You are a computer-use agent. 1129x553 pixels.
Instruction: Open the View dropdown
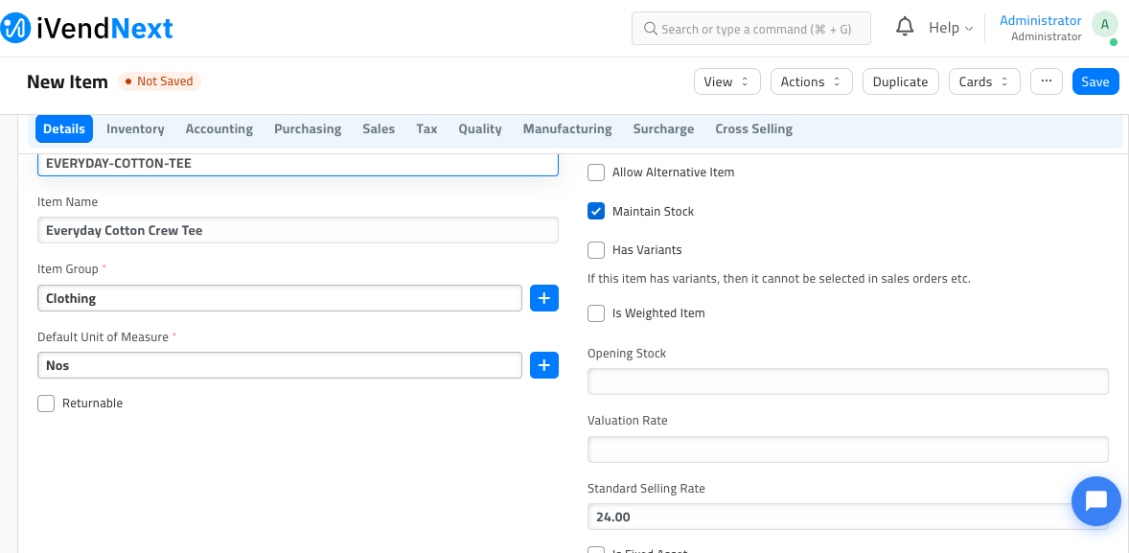coord(727,81)
